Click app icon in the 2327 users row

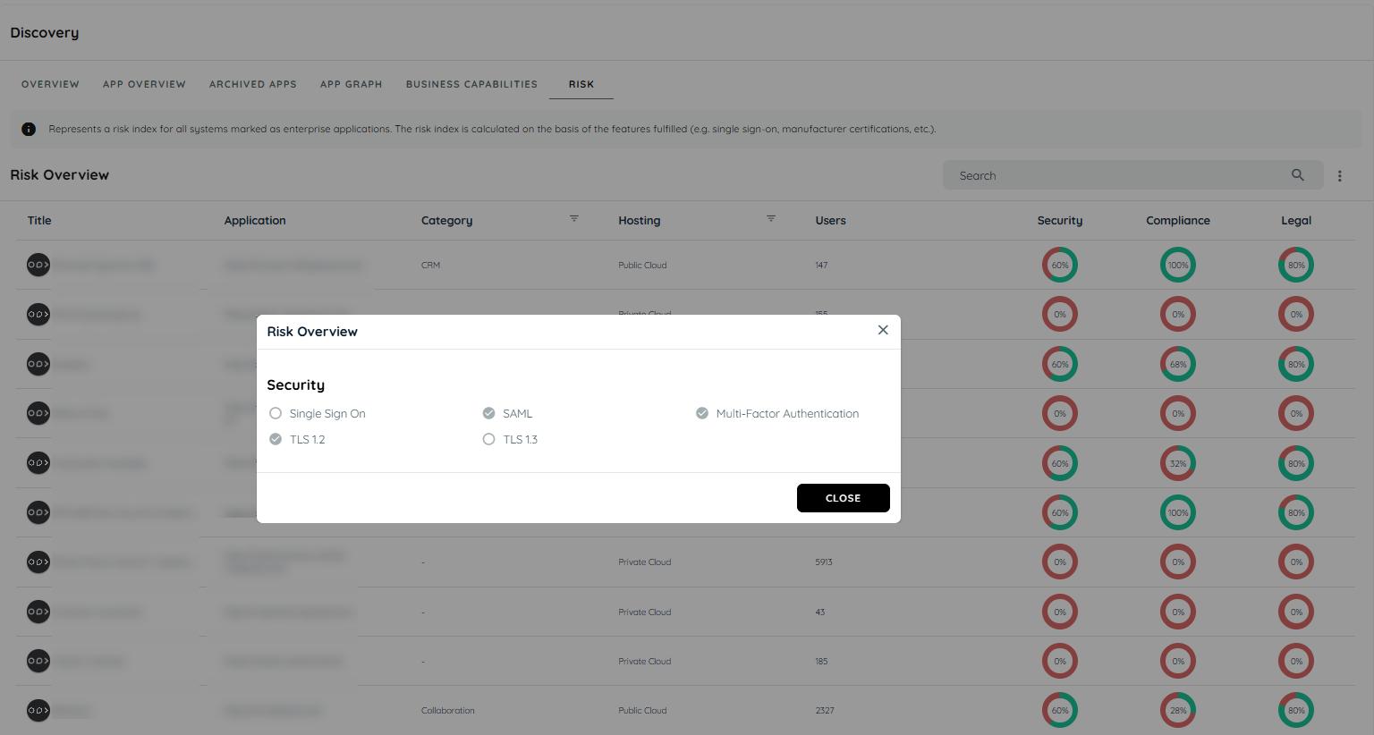click(x=38, y=710)
